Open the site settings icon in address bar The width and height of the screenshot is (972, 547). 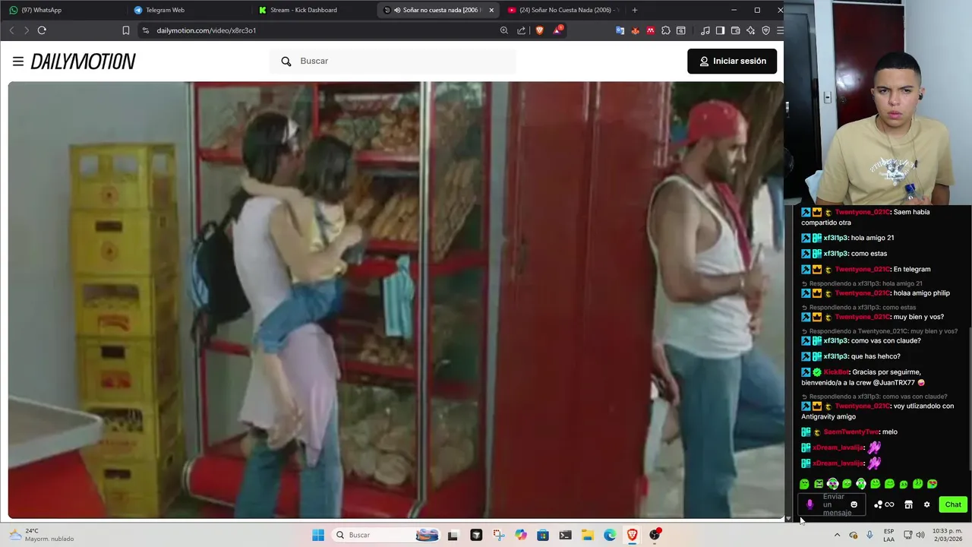click(146, 30)
